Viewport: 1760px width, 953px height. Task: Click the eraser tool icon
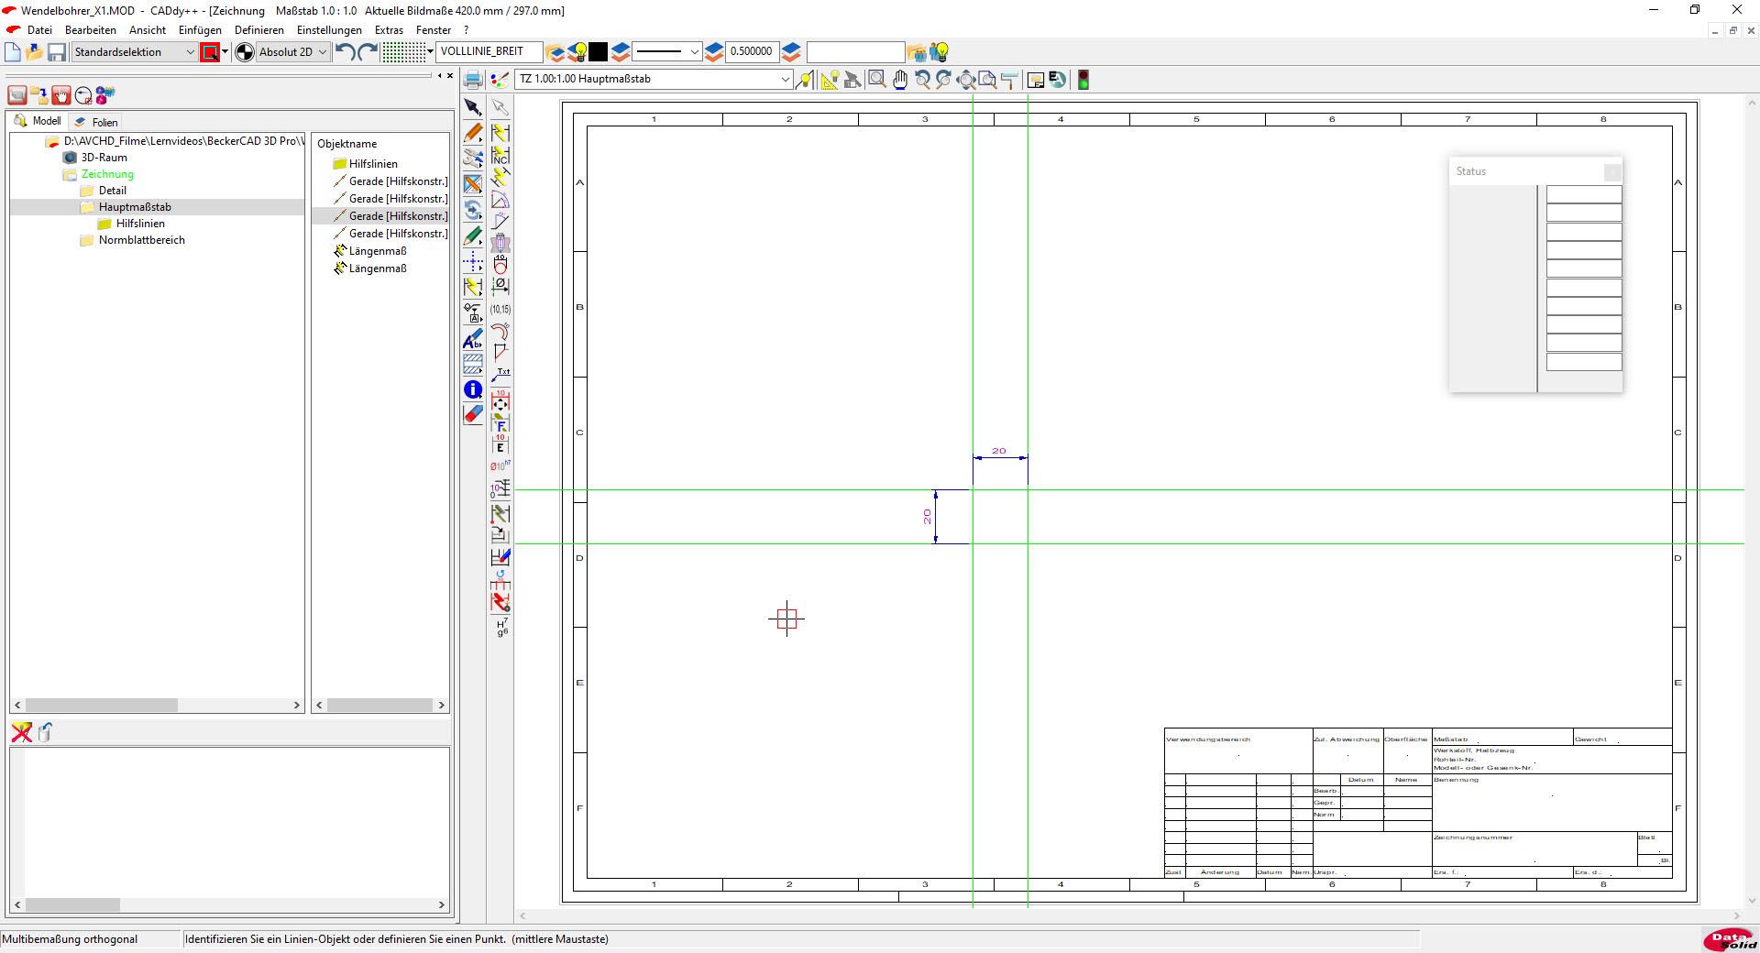point(473,415)
